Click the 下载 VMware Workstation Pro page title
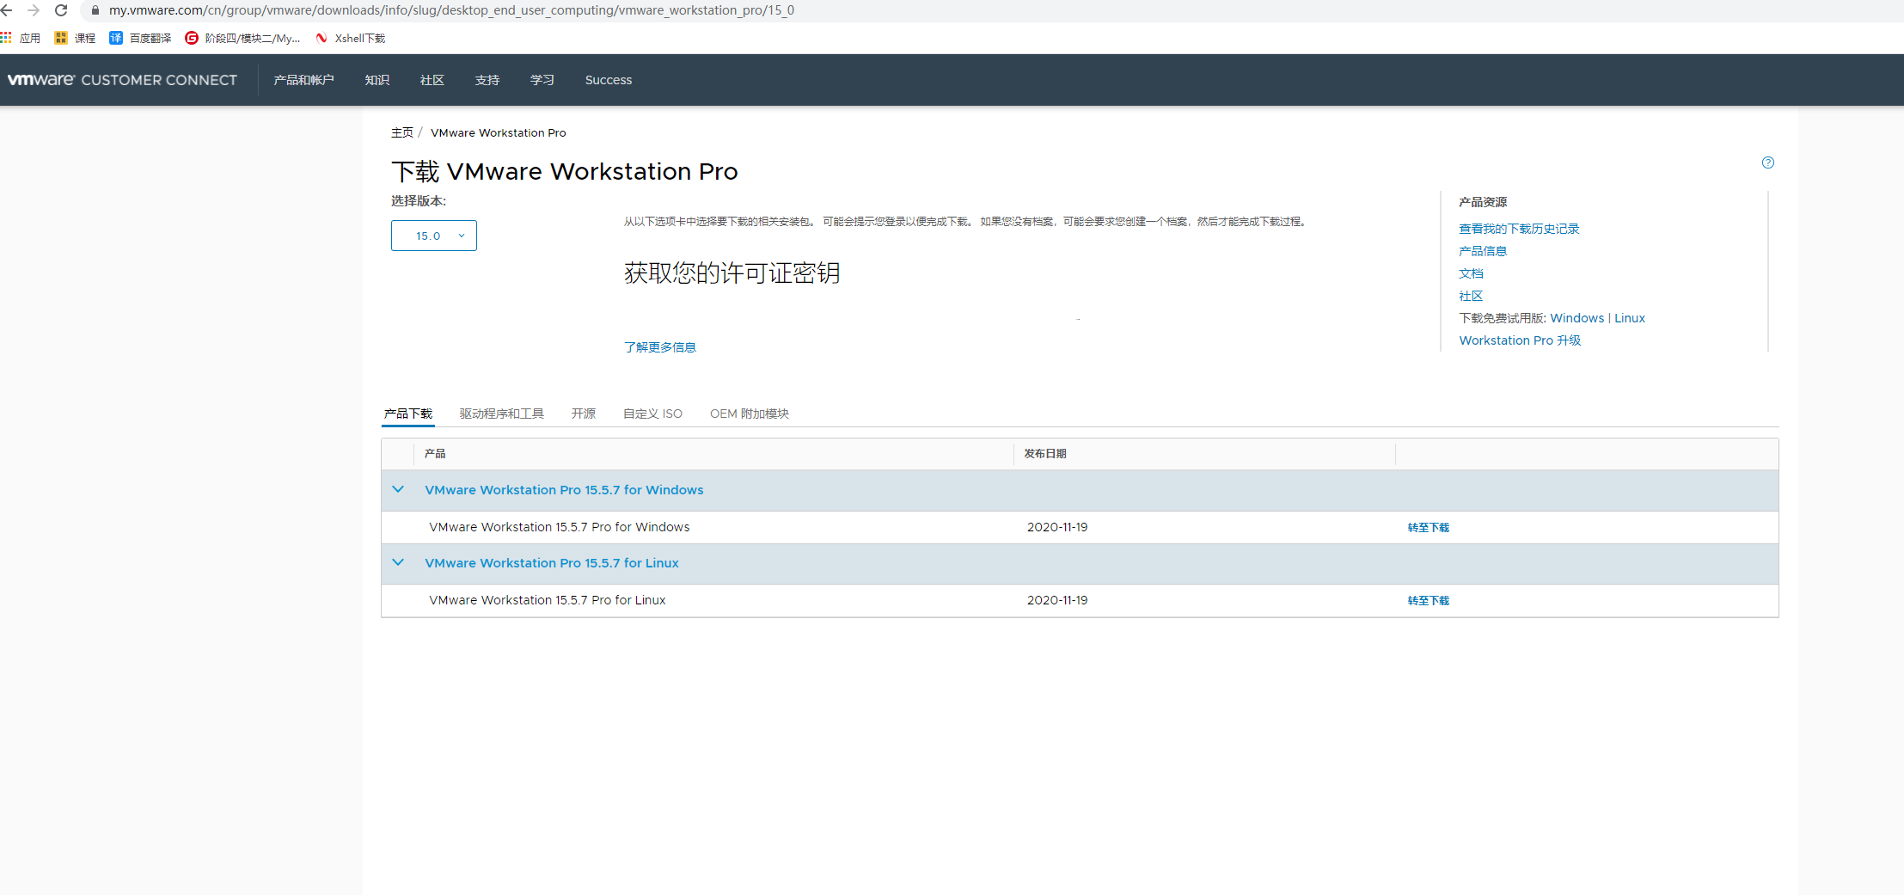The image size is (1904, 895). (x=565, y=171)
